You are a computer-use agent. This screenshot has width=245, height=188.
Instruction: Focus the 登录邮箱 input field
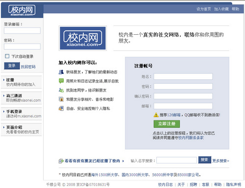click(22, 30)
